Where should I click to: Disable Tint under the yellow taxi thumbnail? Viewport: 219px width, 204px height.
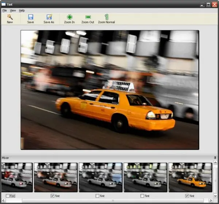click(187, 196)
